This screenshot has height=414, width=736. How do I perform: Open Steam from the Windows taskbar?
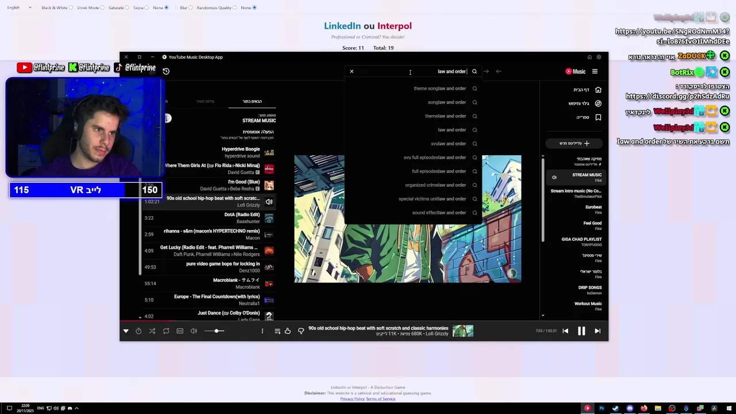click(x=615, y=408)
